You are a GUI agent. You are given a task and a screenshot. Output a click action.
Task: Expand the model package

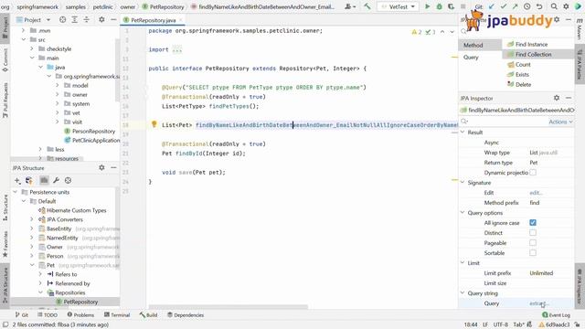pyautogui.click(x=57, y=85)
